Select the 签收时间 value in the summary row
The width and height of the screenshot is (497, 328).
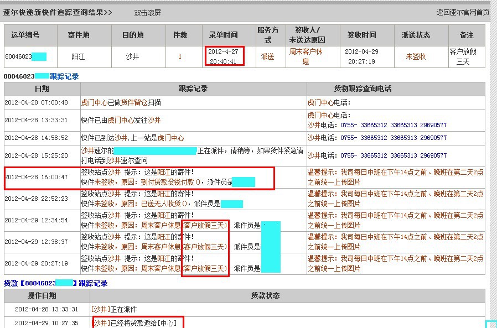click(x=361, y=56)
